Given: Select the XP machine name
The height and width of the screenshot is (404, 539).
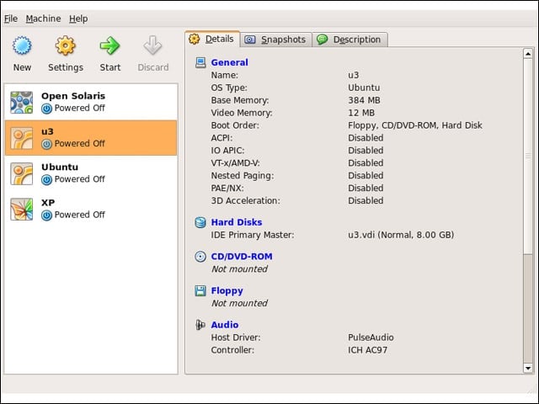Looking at the screenshot, I should [48, 203].
